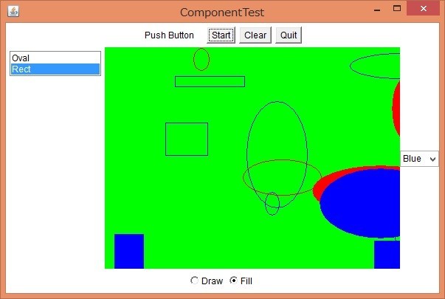Select Oval in the shape list

point(55,58)
